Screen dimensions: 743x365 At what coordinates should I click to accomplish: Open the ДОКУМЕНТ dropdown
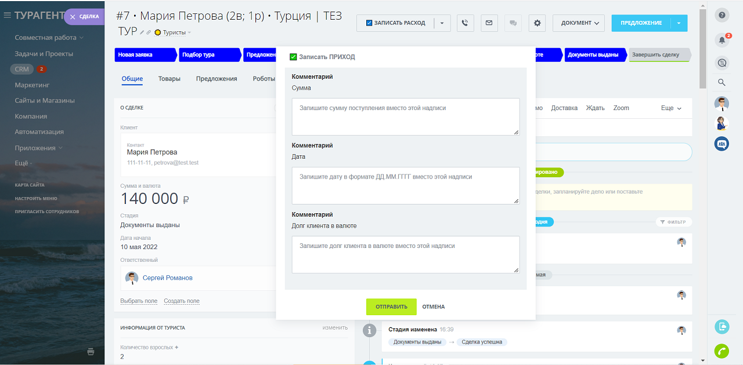pyautogui.click(x=579, y=23)
